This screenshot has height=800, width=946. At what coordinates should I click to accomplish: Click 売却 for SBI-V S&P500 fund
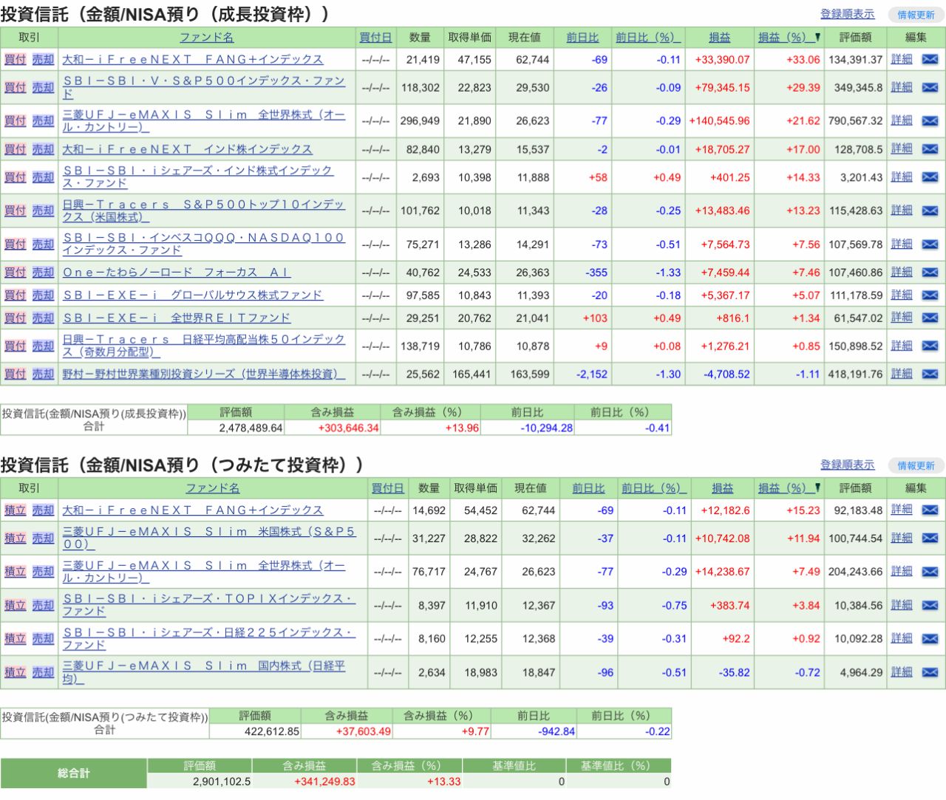[x=44, y=87]
